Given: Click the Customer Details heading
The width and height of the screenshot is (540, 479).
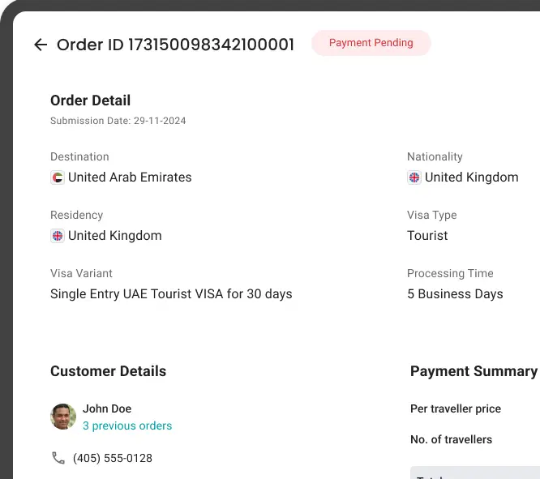Looking at the screenshot, I should (x=108, y=371).
